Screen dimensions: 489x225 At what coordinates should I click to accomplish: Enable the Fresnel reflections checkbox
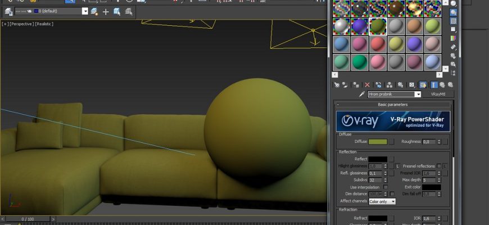click(439, 166)
